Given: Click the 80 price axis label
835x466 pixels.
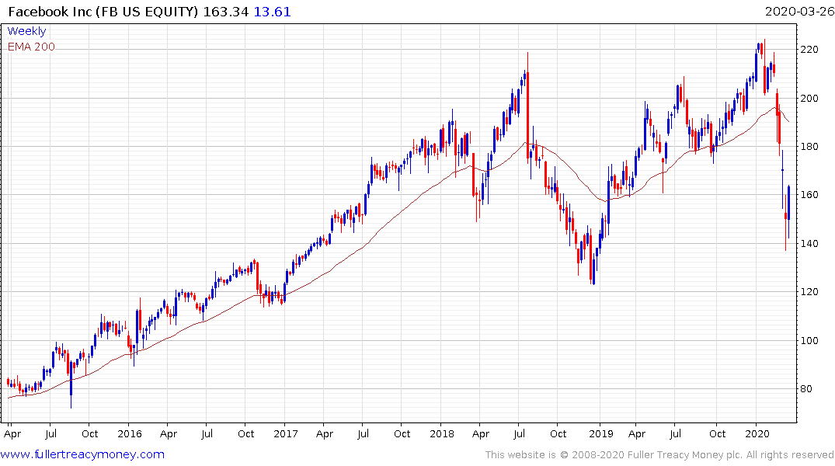Looking at the screenshot, I should (806, 389).
